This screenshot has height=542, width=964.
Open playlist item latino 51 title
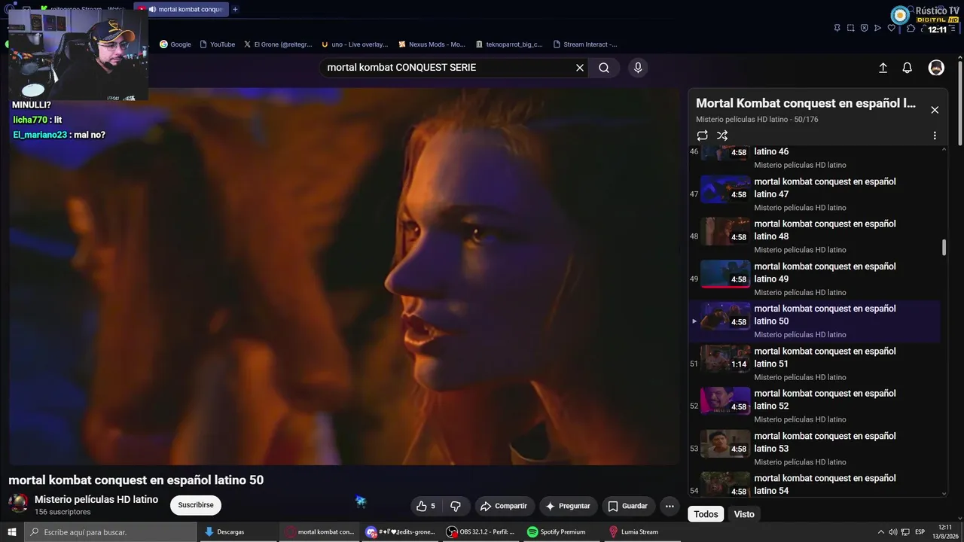(x=825, y=358)
